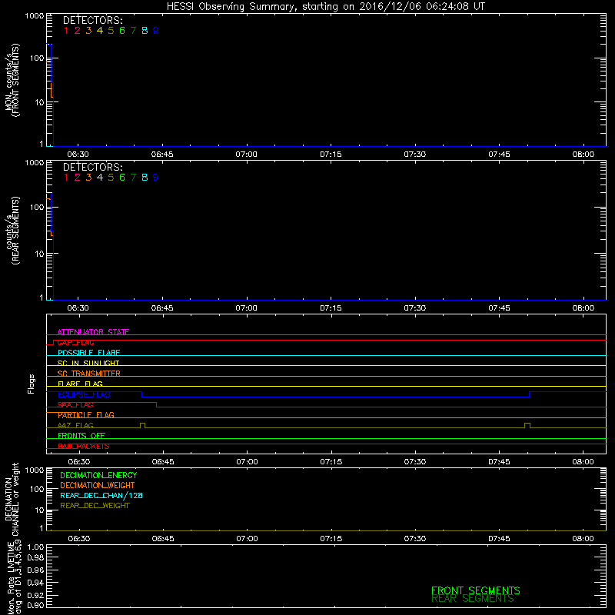The image size is (615, 615).
Task: Click the REAR SEGMENTS livetime legend text
Action: 473,599
